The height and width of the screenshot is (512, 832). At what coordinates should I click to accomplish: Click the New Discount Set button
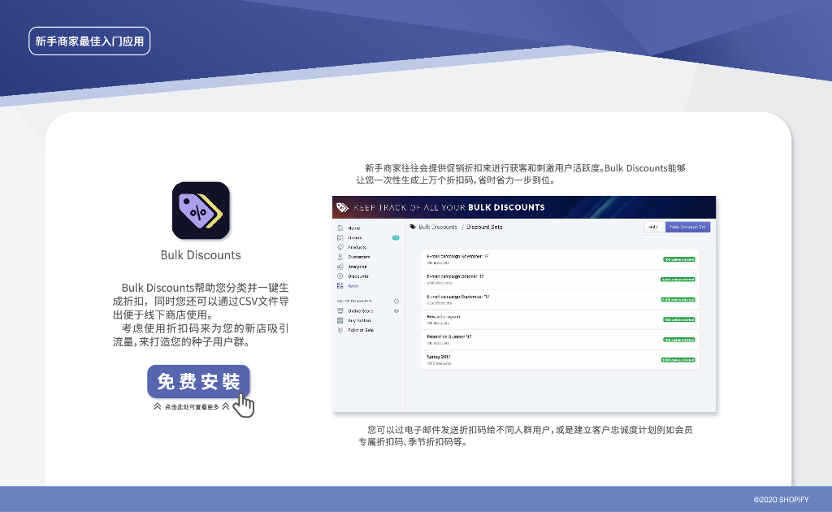point(687,227)
